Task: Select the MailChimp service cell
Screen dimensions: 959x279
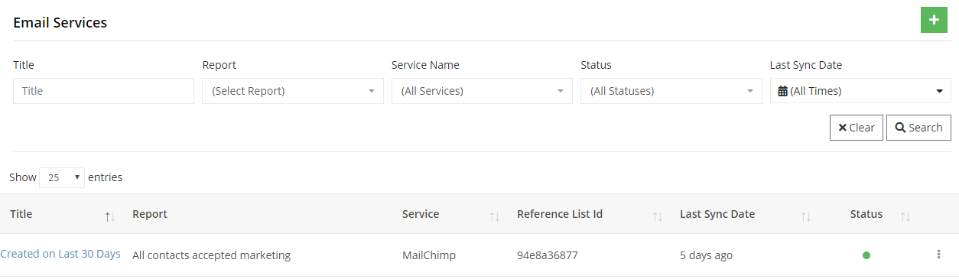Action: tap(429, 255)
